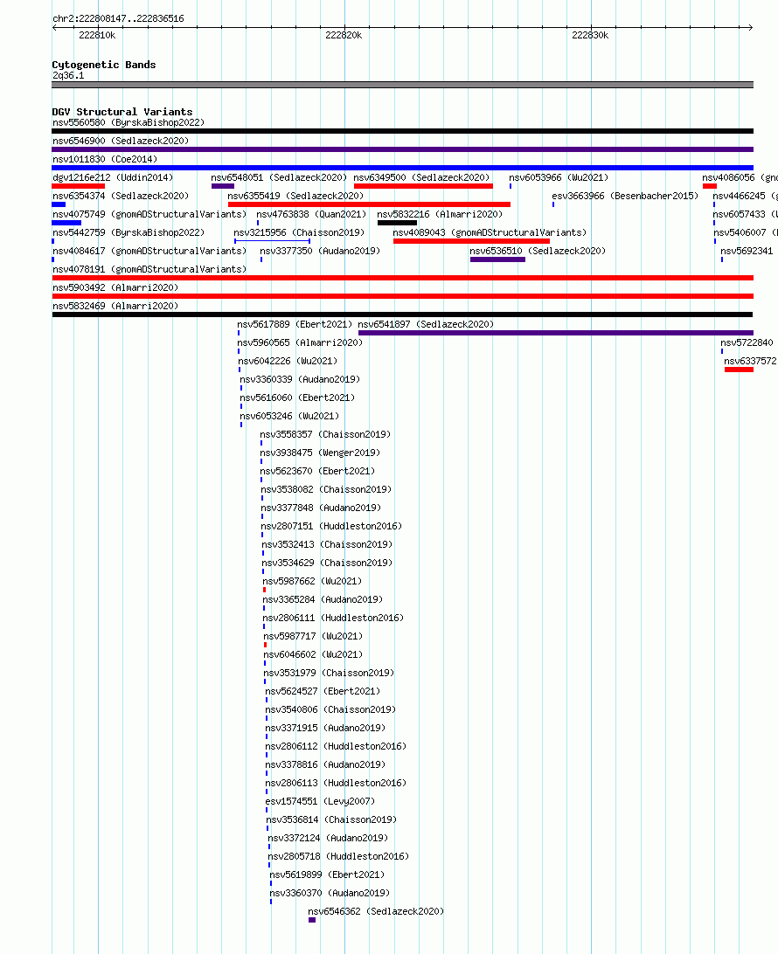The image size is (778, 954).
Task: Open nsv3538082 (Chaisson2019) variant
Action: tap(326, 489)
